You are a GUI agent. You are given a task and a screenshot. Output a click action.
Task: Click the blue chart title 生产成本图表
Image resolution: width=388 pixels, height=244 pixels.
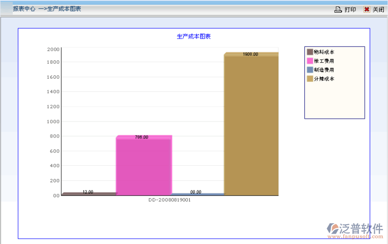tap(194, 36)
